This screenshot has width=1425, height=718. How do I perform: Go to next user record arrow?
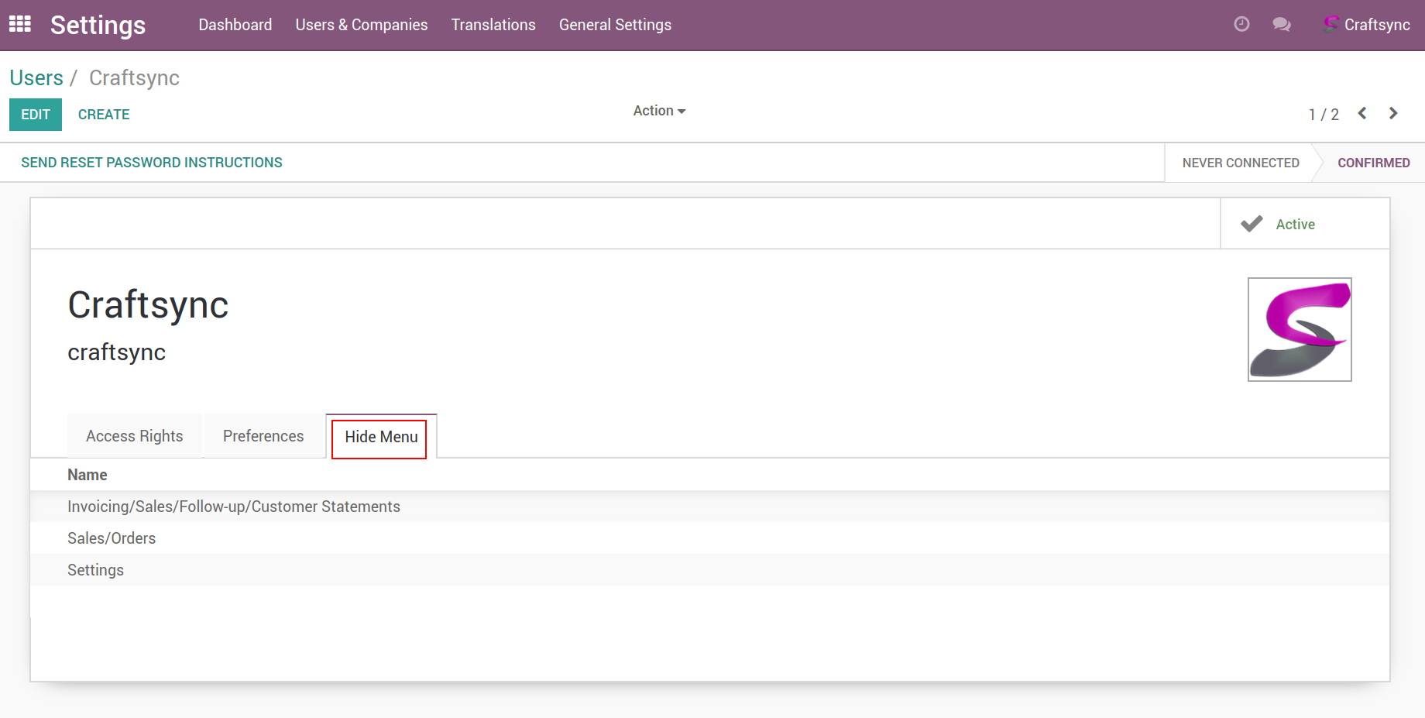tap(1393, 114)
